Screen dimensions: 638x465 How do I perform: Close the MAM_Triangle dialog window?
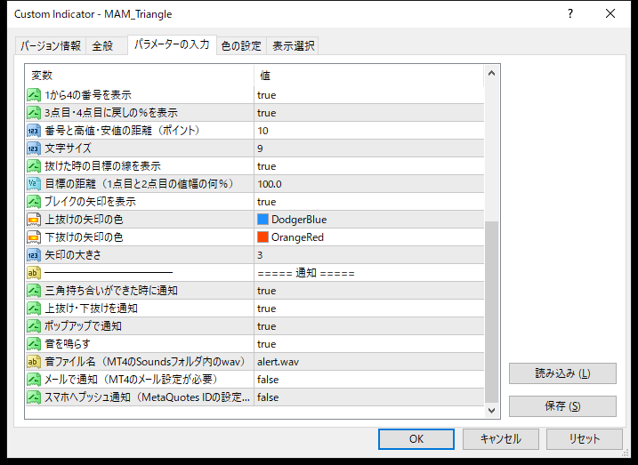[x=610, y=14]
